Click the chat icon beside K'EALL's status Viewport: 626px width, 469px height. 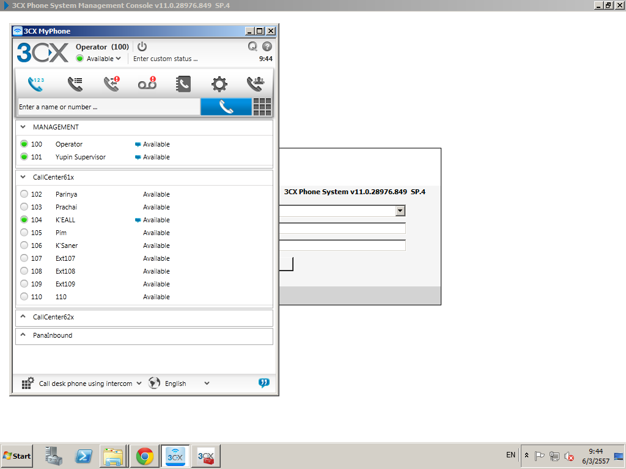tap(138, 220)
